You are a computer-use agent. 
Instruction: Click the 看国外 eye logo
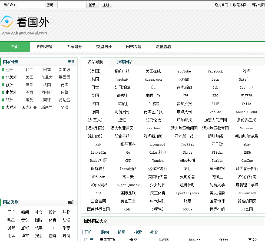pyautogui.click(x=7, y=22)
